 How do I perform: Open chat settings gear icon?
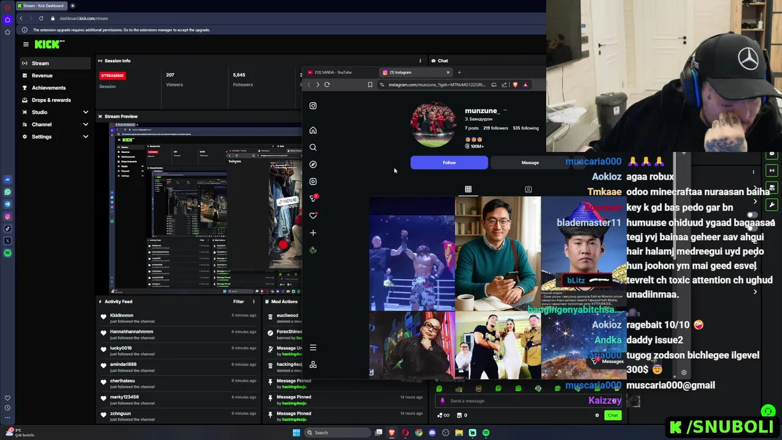click(x=597, y=416)
